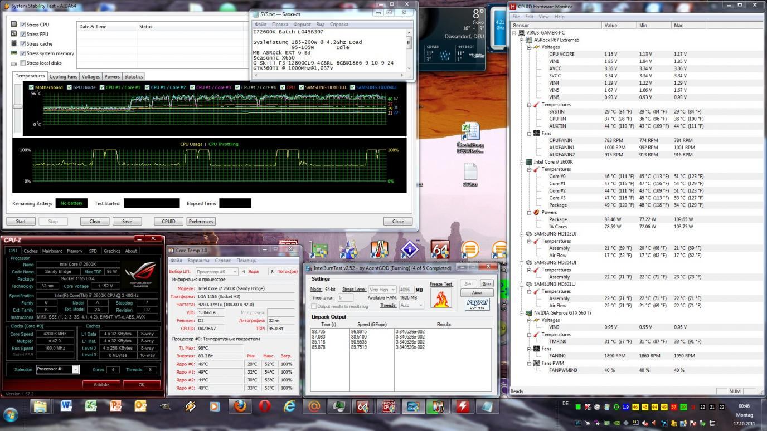
Task: Switch to the ROG CPU-Z taskbar button
Action: 389,406
